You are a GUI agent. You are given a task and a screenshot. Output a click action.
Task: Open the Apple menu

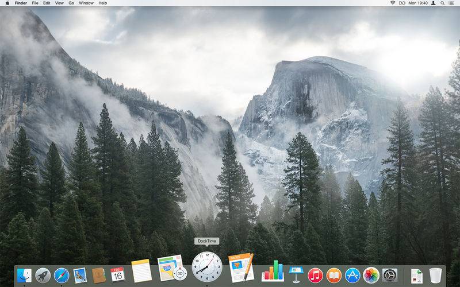click(7, 3)
